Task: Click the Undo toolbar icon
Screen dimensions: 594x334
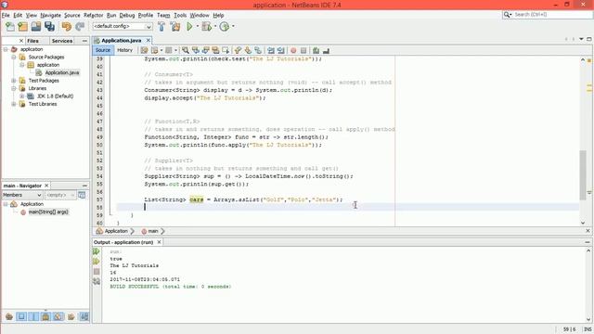Action: [x=67, y=27]
